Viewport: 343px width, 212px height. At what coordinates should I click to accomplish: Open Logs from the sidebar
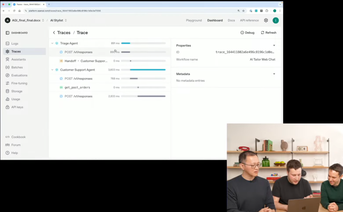(x=15, y=43)
